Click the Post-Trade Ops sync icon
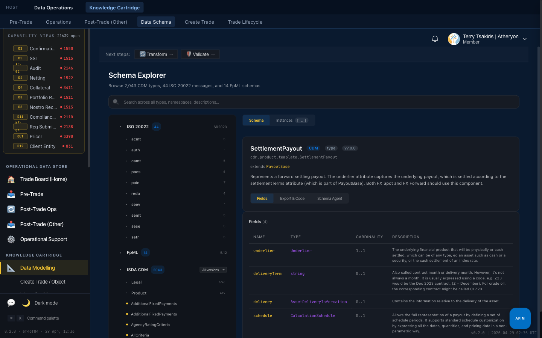Image resolution: width=542 pixels, height=338 pixels. click(x=11, y=209)
